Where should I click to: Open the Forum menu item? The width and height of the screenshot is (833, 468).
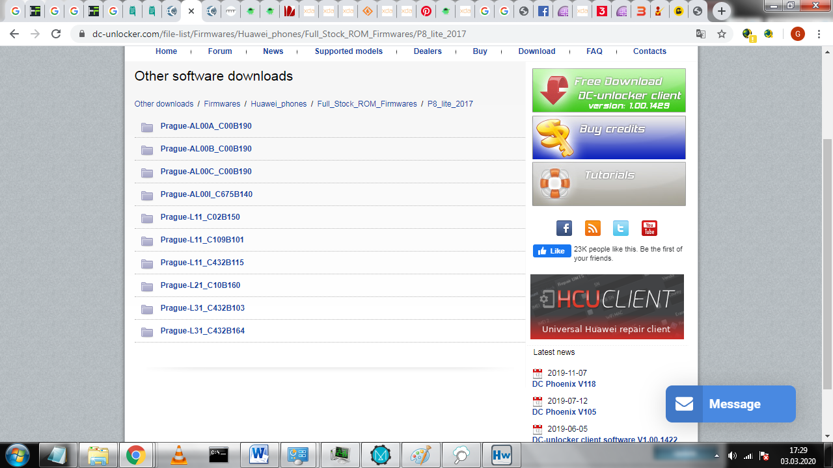click(220, 51)
